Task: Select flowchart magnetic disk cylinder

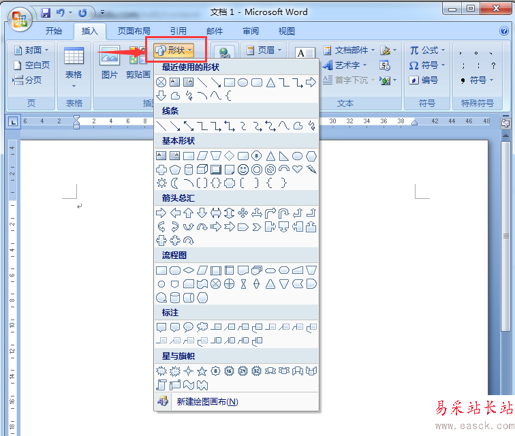Action: click(174, 298)
